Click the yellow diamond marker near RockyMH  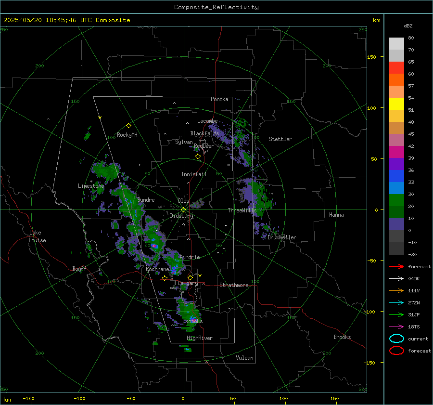(128, 126)
